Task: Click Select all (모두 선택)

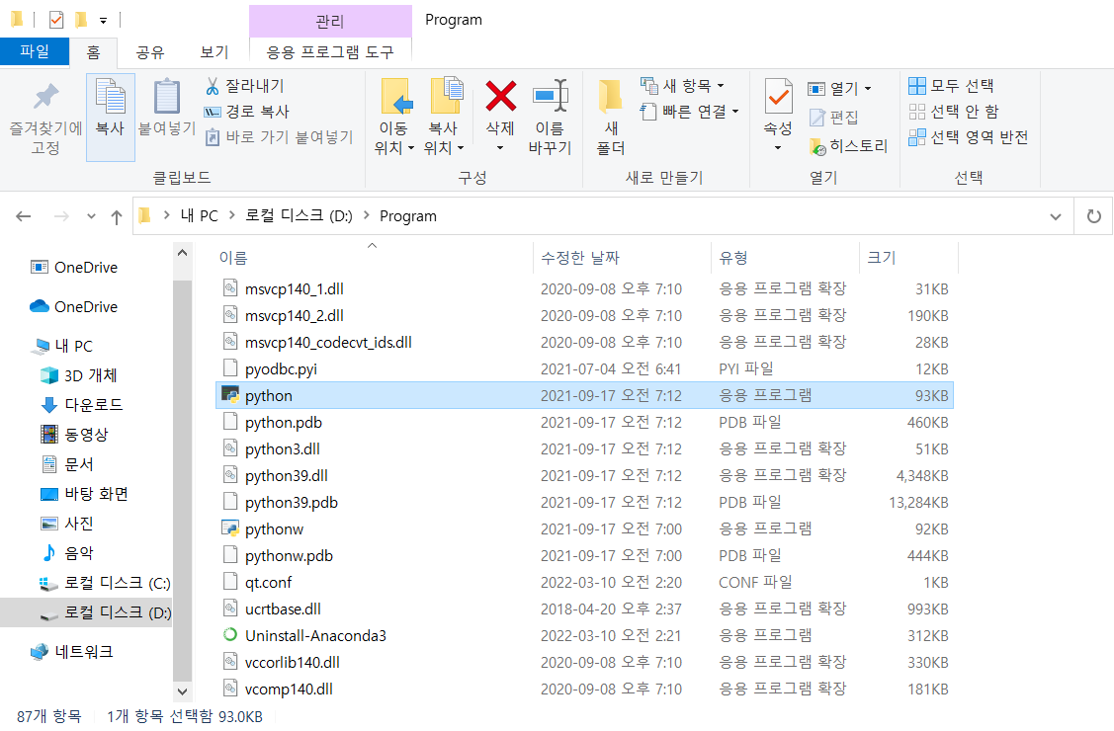Action: pos(951,86)
